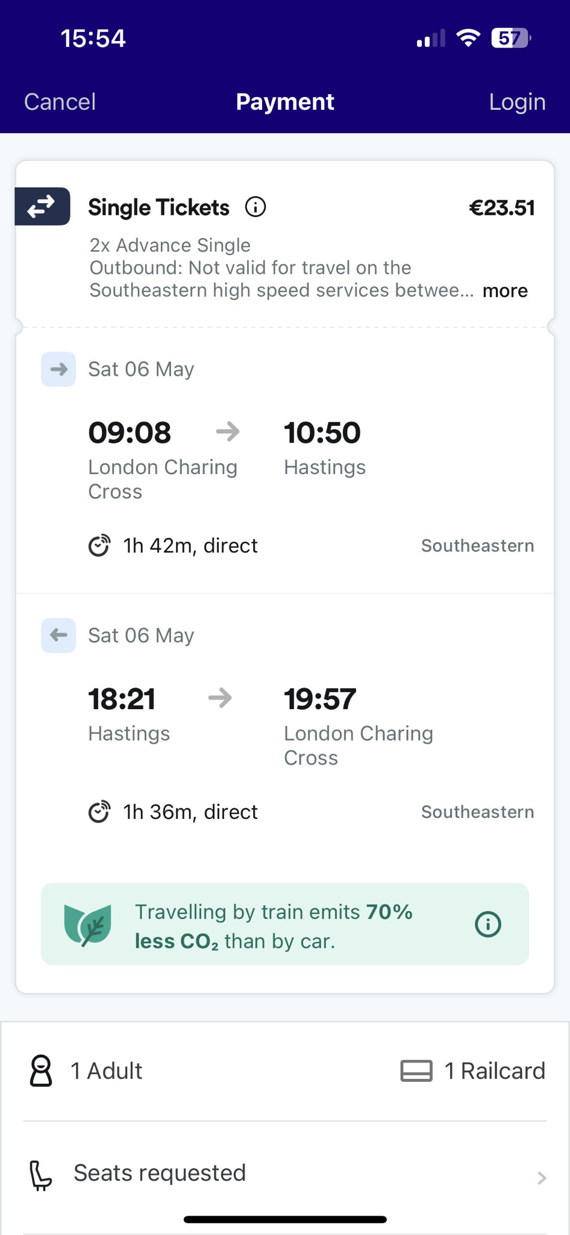This screenshot has width=570, height=1235.
Task: Open the CO₂ emissions info icon
Action: [487, 924]
